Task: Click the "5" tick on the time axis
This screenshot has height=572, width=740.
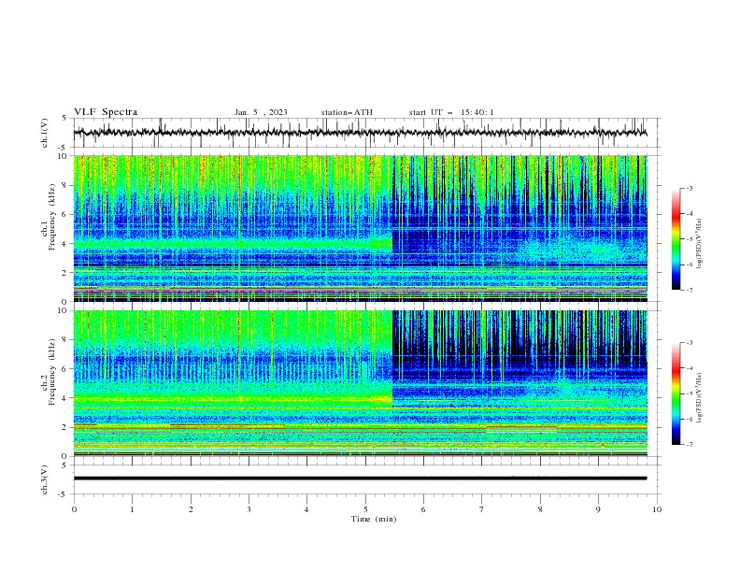Action: (365, 509)
